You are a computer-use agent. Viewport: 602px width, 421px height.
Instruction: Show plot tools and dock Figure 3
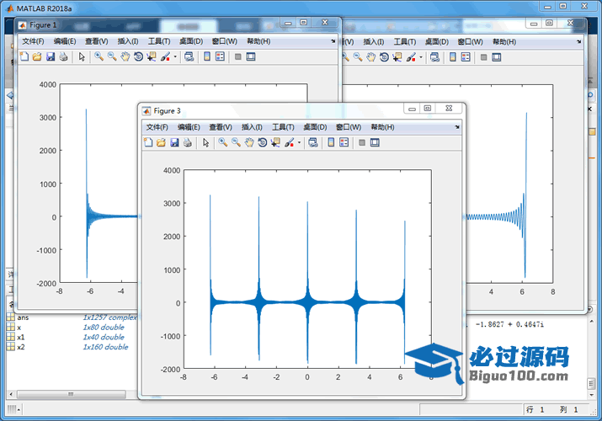point(375,143)
